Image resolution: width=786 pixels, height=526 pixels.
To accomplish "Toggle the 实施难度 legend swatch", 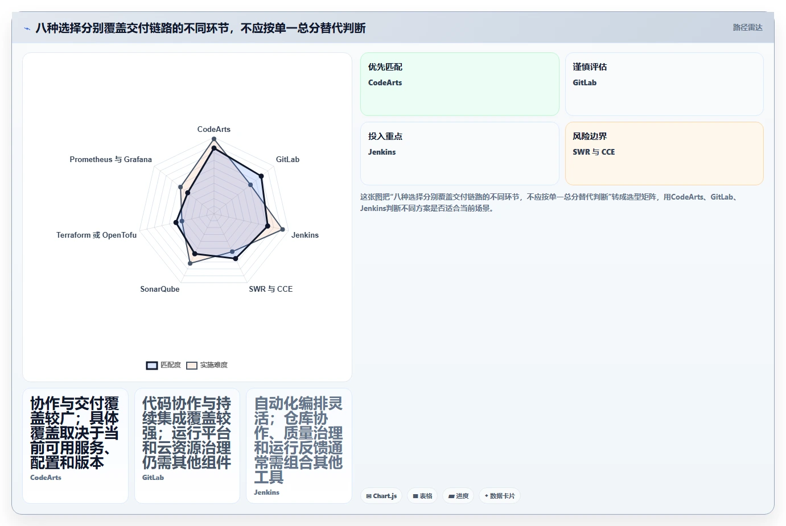I will (x=192, y=366).
